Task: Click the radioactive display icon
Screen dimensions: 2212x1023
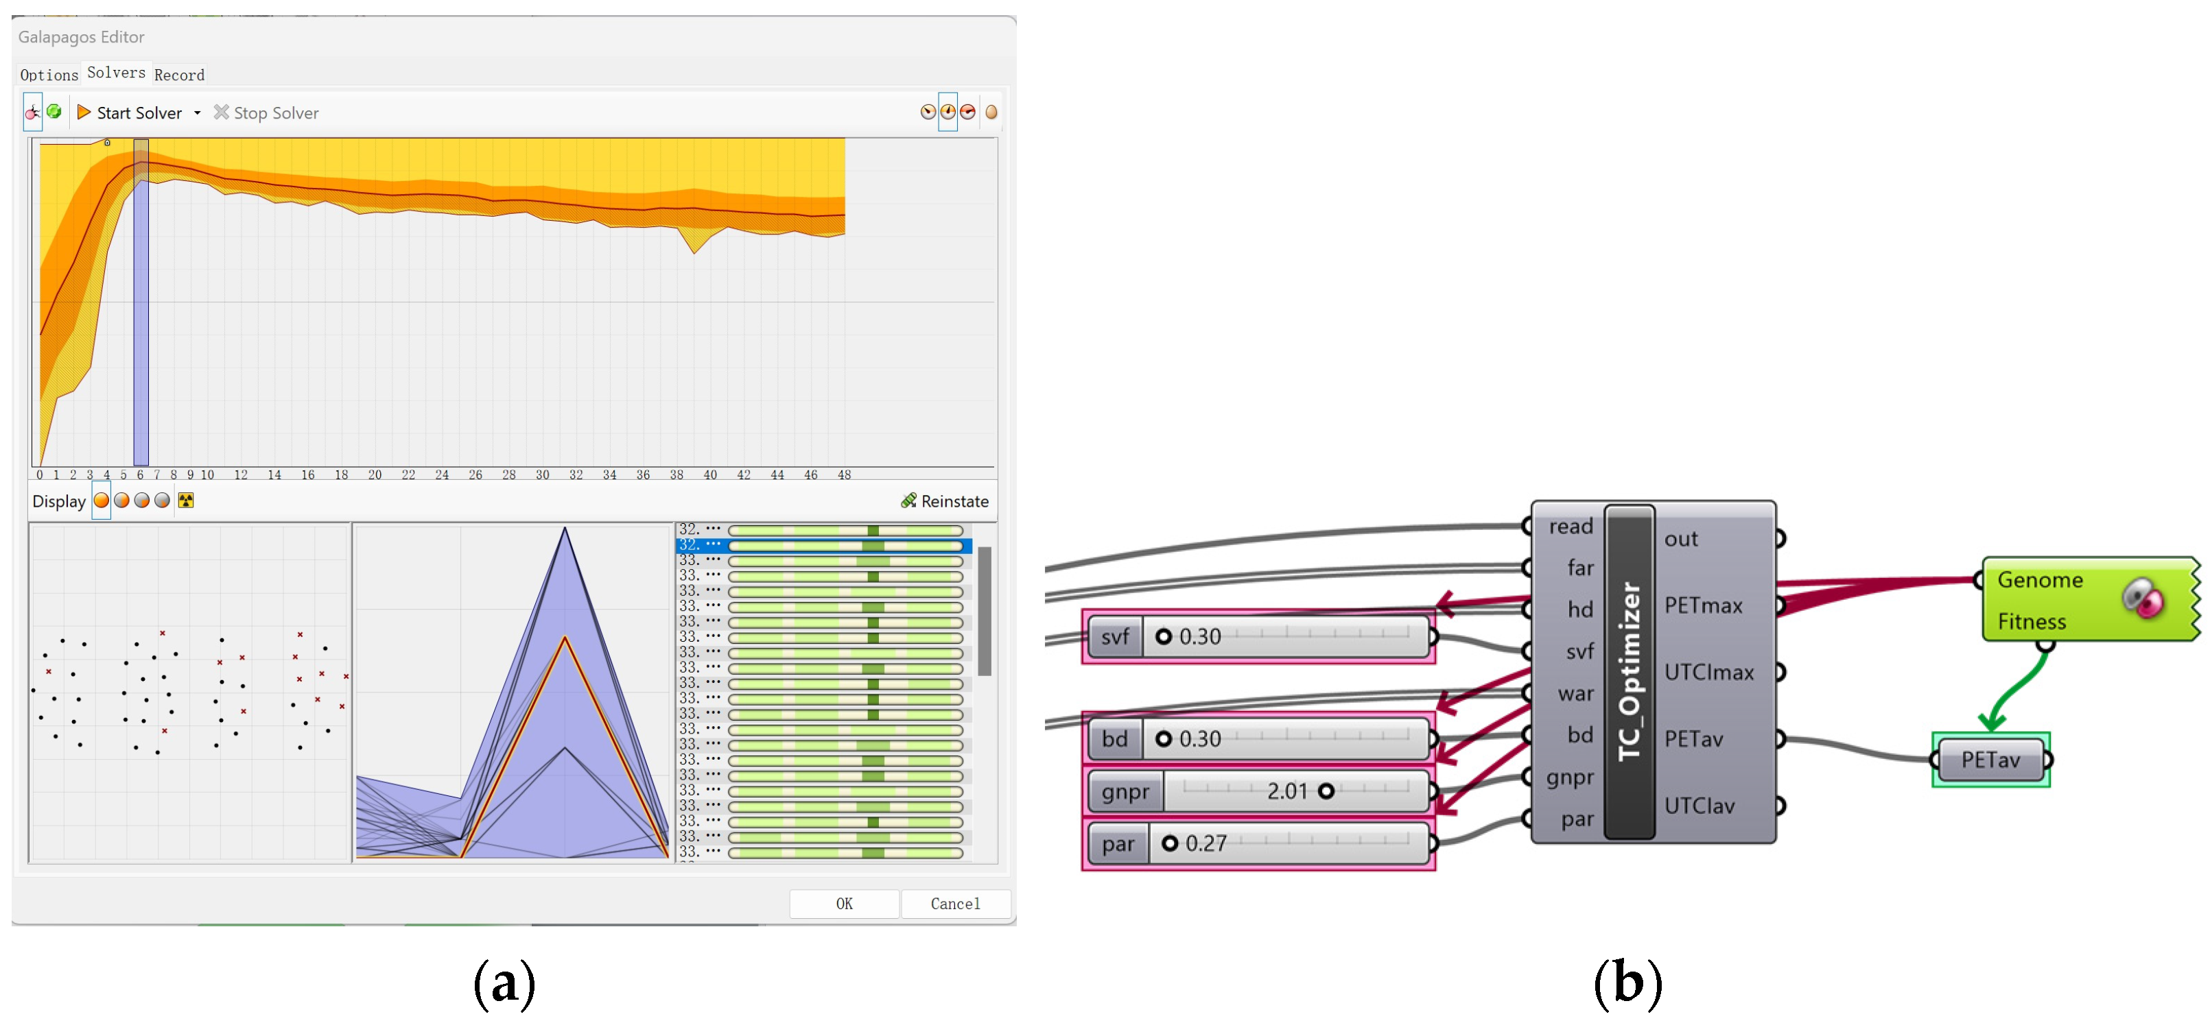Action: pos(185,501)
